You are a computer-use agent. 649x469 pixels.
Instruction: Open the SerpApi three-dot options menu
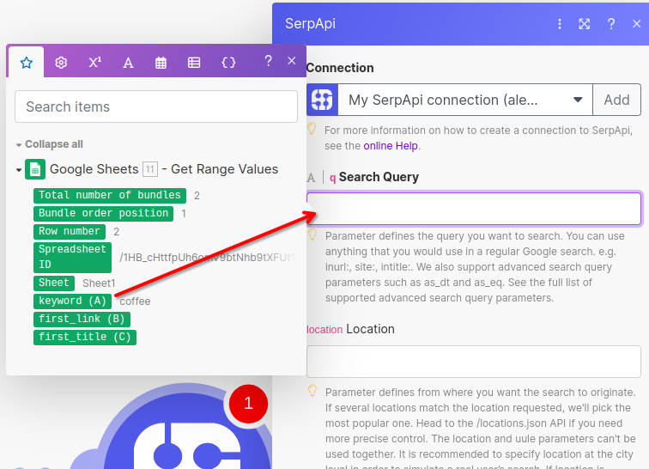coord(560,24)
